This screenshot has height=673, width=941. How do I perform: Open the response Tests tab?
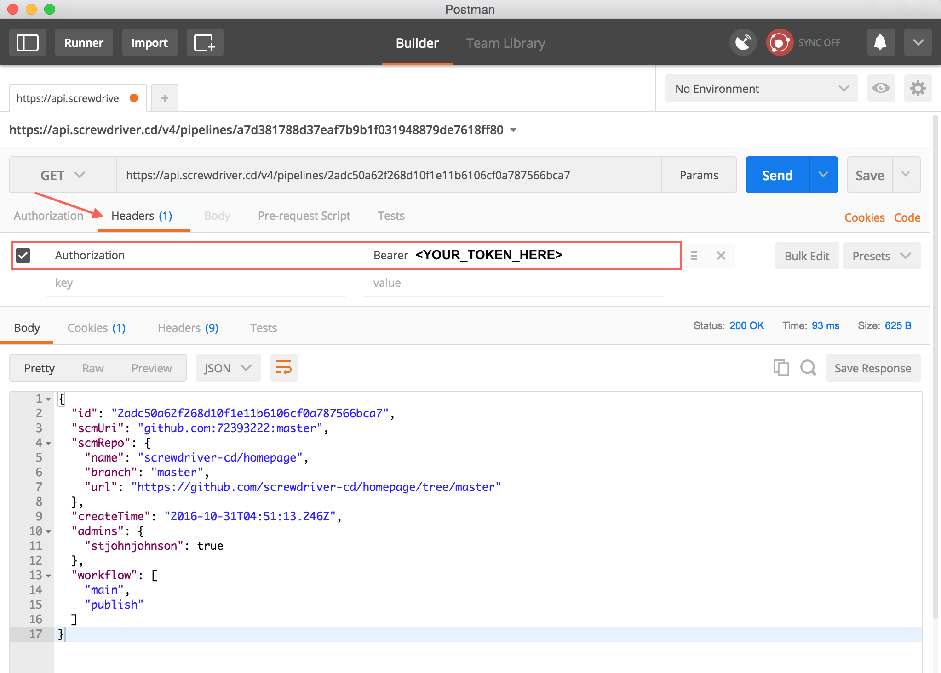coord(264,328)
